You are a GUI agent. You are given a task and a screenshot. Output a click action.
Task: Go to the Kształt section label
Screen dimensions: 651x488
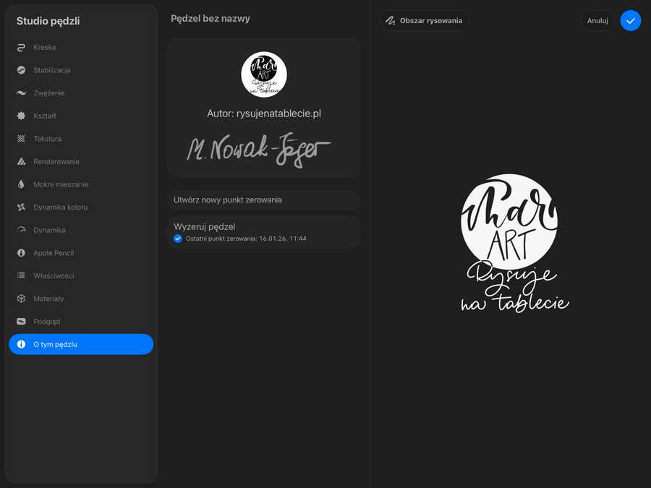tap(45, 116)
